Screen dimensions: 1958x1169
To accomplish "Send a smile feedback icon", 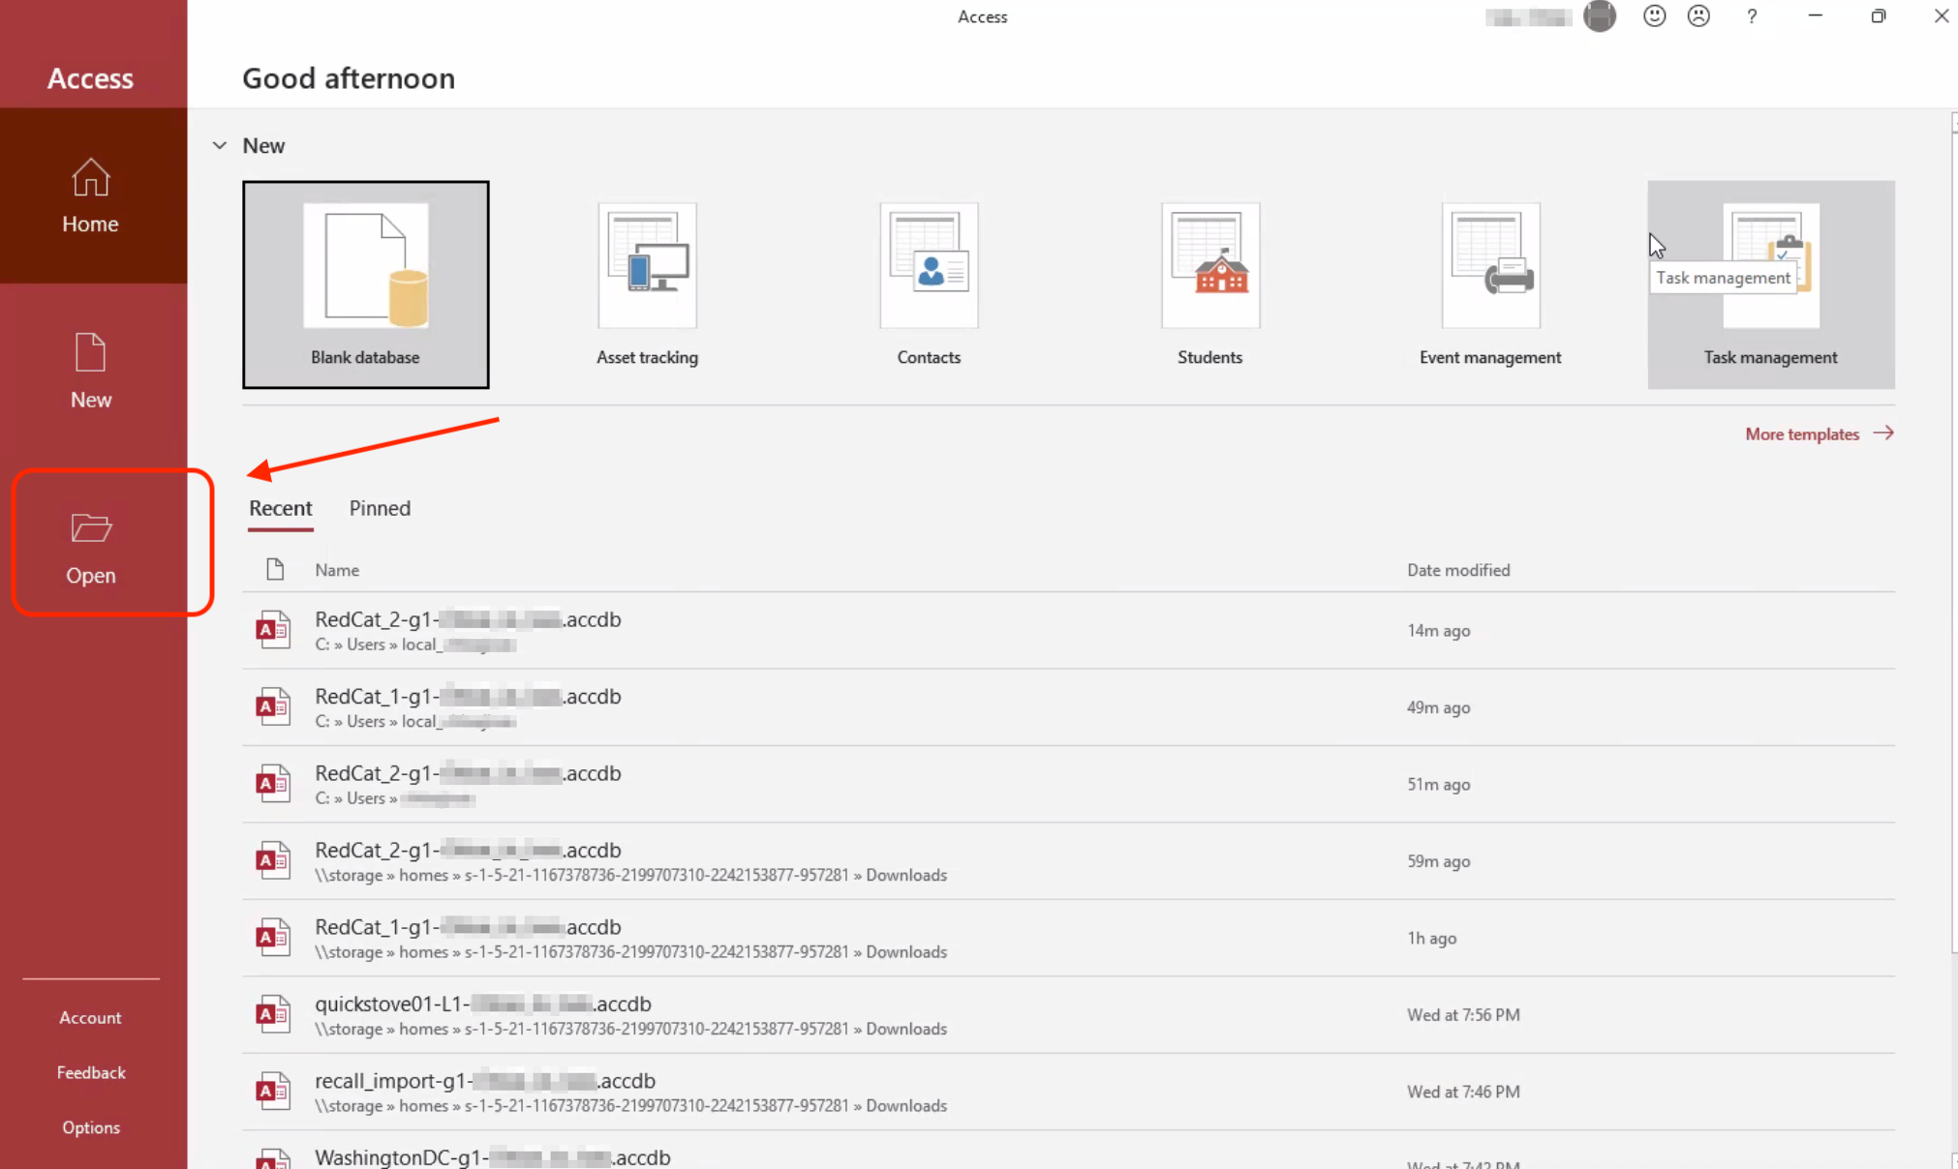I will 1654,16.
